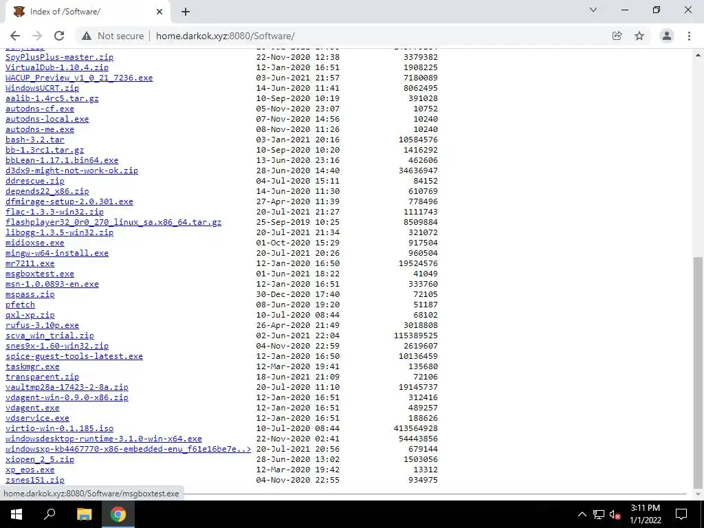Image resolution: width=704 pixels, height=528 pixels.
Task: Open the rufus-3.10p.exe link
Action: [42, 325]
